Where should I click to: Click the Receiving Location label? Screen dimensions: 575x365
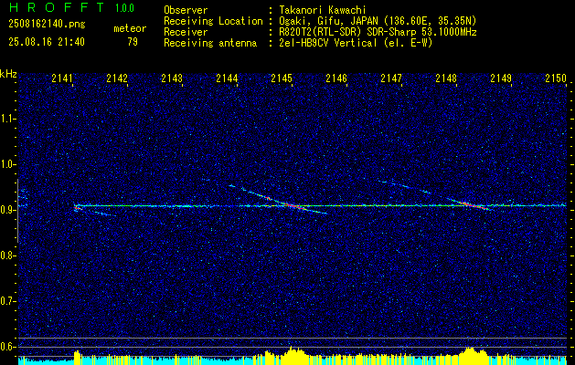click(x=213, y=21)
